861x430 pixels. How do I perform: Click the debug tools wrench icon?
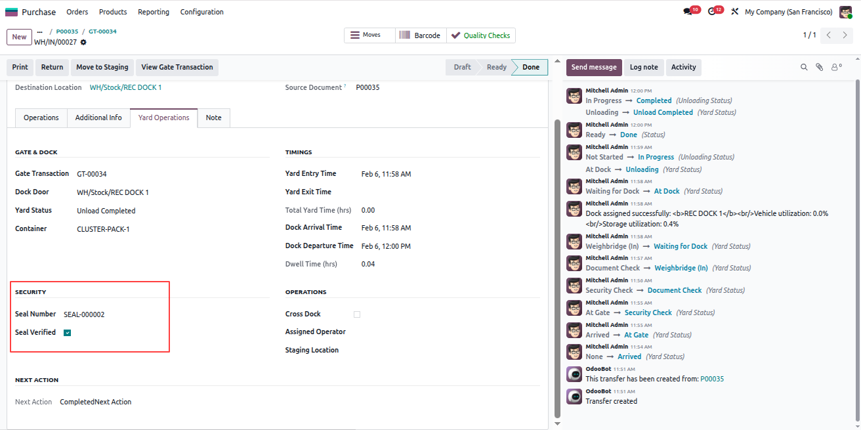coord(734,12)
